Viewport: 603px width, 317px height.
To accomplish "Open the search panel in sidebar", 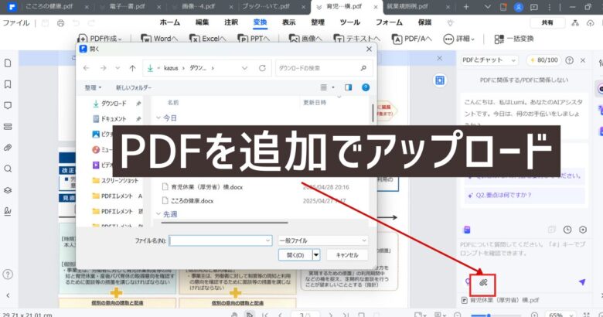I will pyautogui.click(x=8, y=169).
